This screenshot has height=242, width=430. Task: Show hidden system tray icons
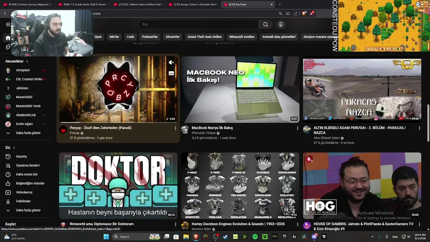(372, 237)
